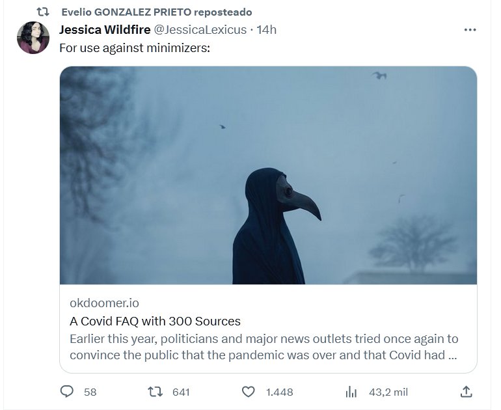Click the small repost icon above tweet
This screenshot has width=501, height=410.
[x=43, y=12]
